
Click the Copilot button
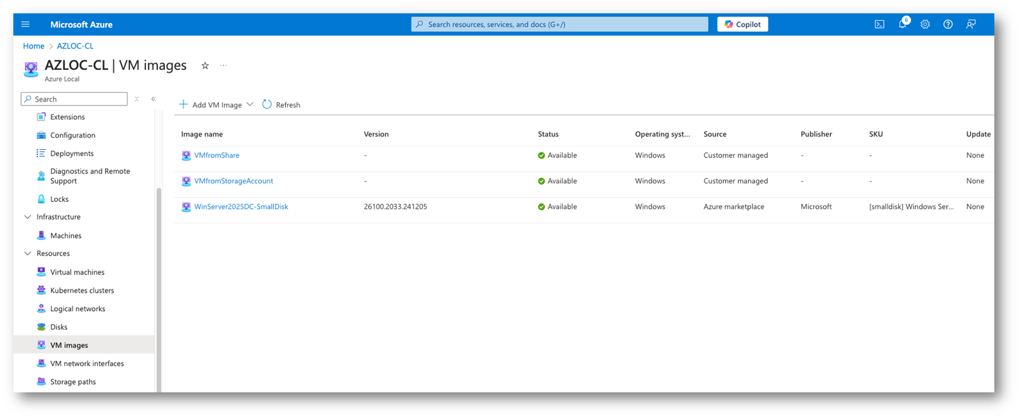click(x=742, y=25)
